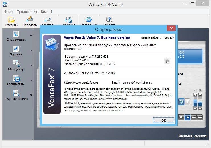Expand the Ред. сценариев dropdown arrow
Image resolution: width=211 pixels, height=148 pixels.
coord(31,95)
